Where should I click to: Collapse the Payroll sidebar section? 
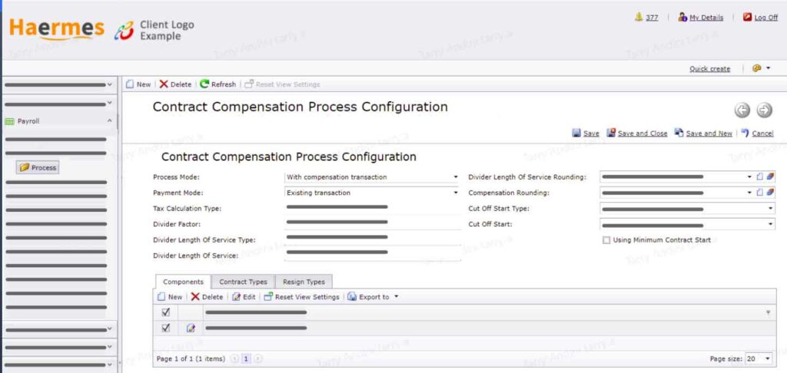coord(109,121)
